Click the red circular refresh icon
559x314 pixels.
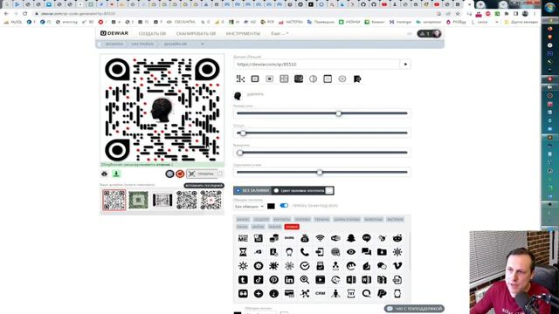tap(180, 174)
